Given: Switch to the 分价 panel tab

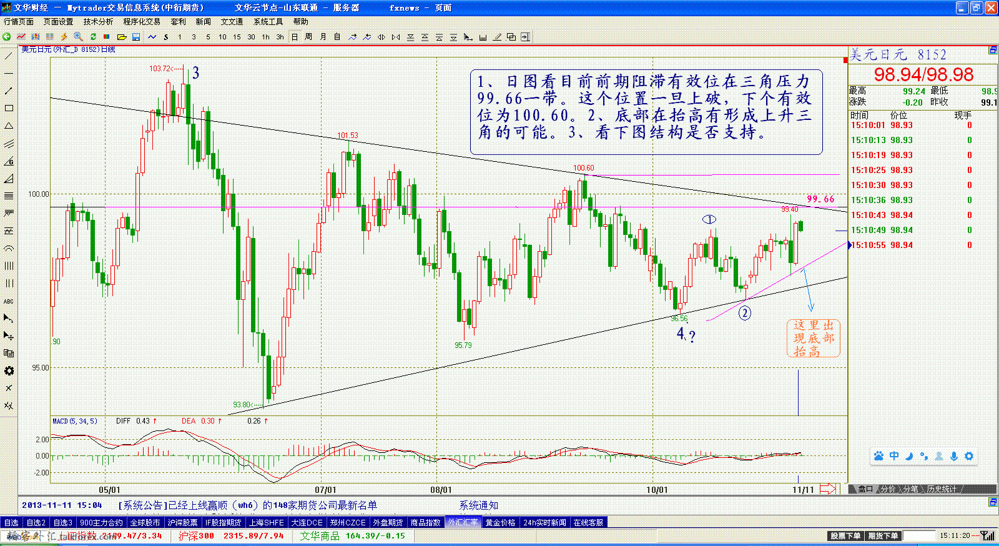Looking at the screenshot, I should pos(887,489).
